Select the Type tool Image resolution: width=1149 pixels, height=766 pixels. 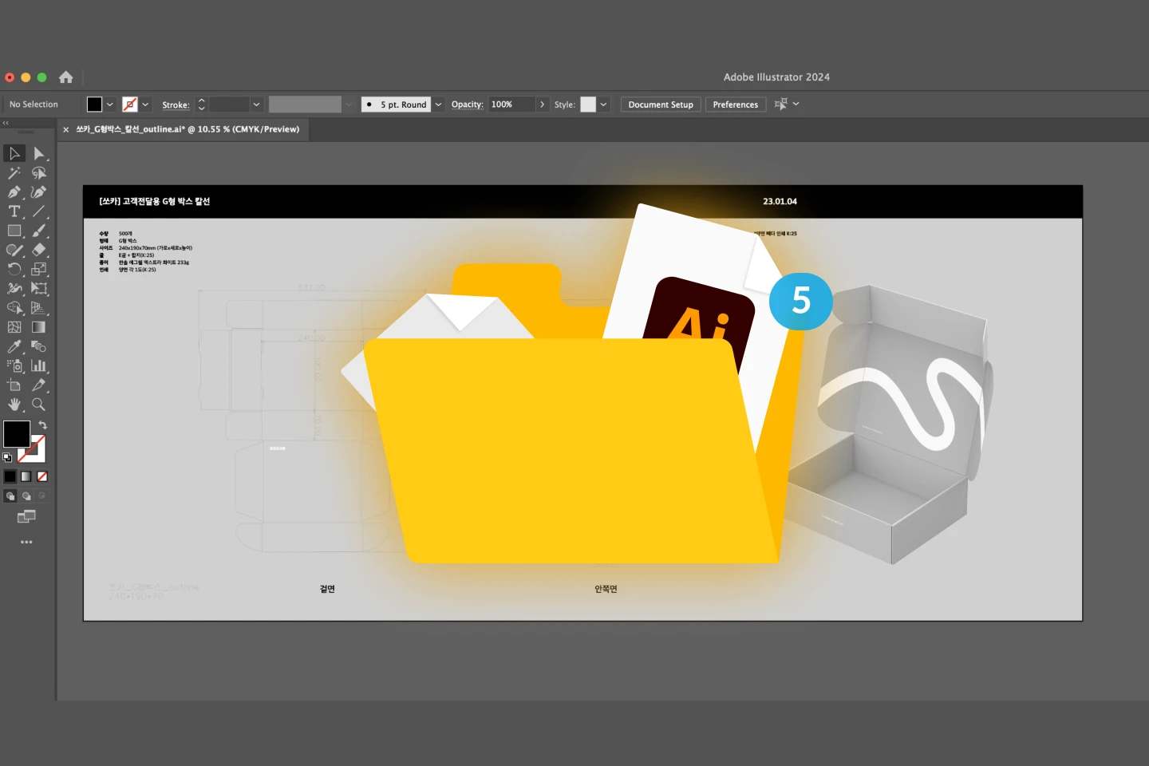point(14,211)
